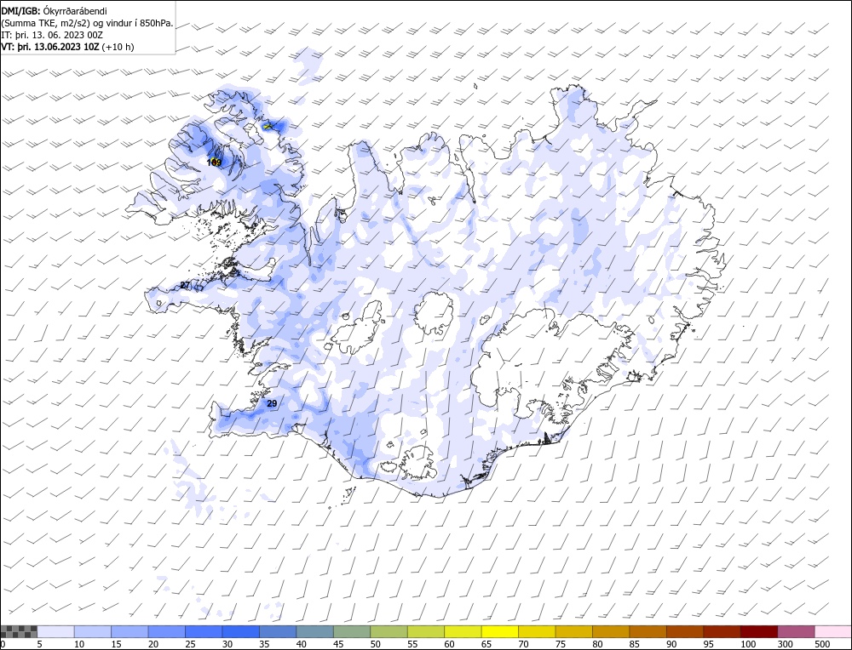
Task: Click the '95' legend scale label
Action: 708,644
